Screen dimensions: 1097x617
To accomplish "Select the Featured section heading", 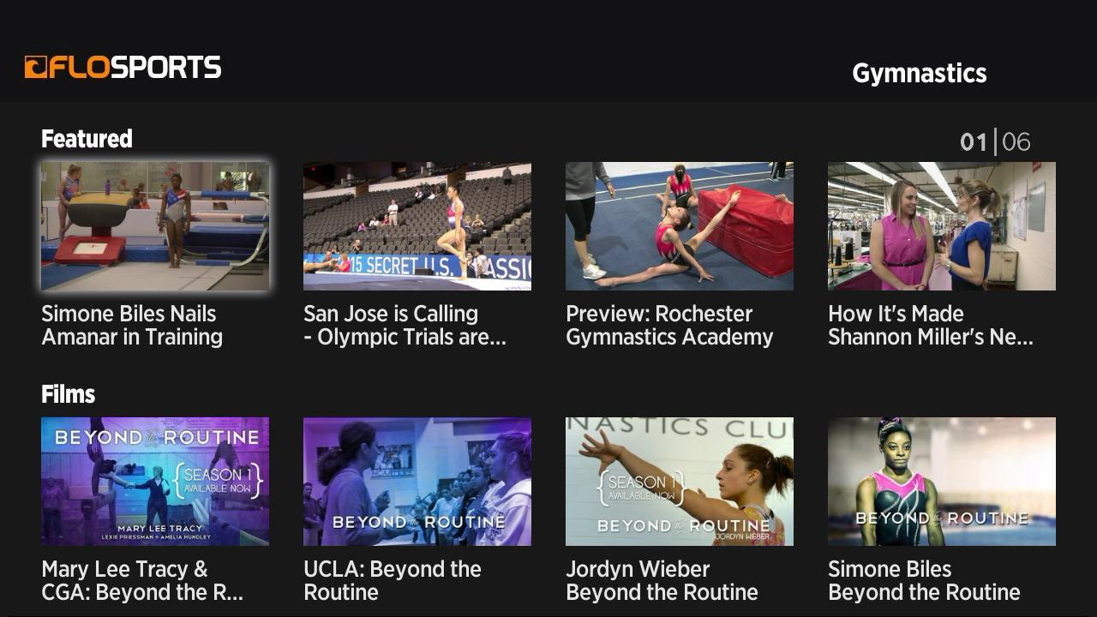I will click(x=87, y=139).
